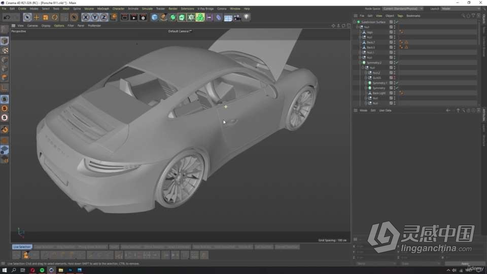Viewport: 487px width, 274px height.
Task: Click the Undo arrow icon
Action: pos(7,17)
